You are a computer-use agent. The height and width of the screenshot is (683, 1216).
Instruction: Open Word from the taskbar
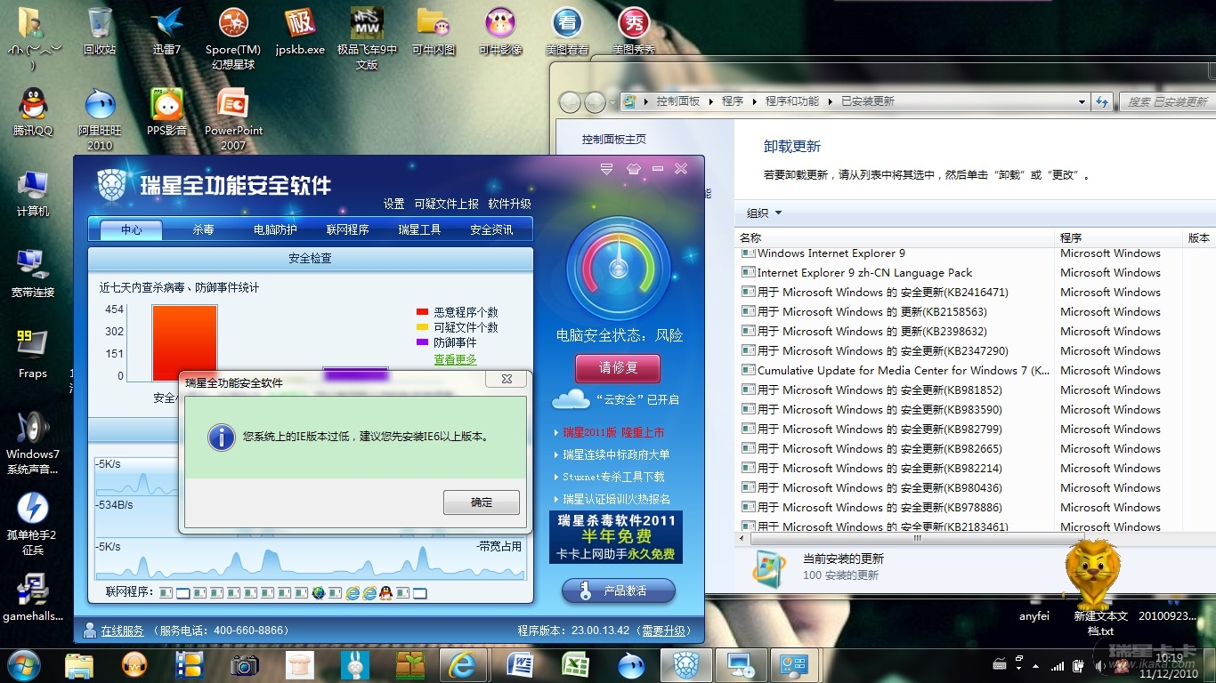click(x=519, y=664)
